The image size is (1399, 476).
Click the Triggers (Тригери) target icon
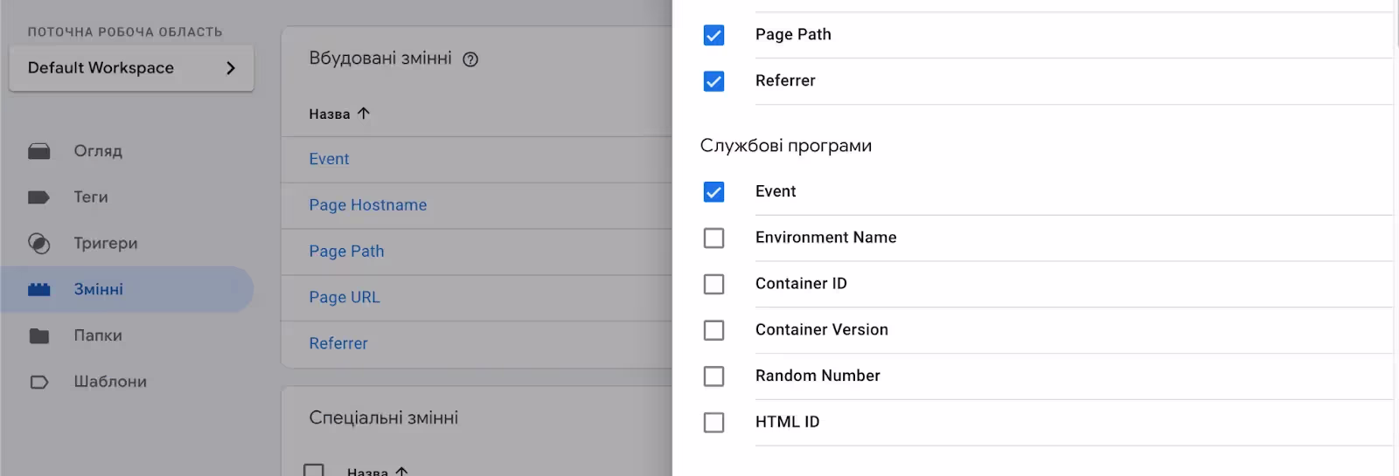coord(38,244)
